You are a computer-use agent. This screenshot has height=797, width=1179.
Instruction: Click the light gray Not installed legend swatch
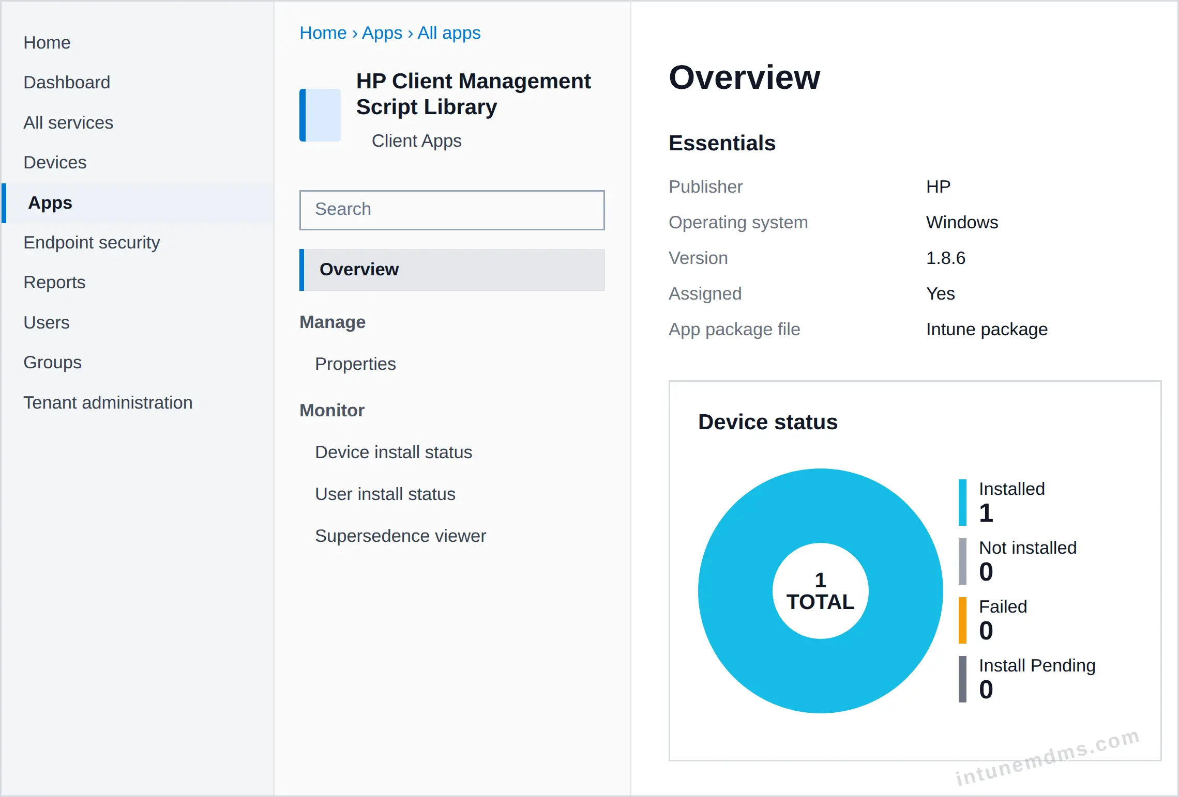[x=962, y=561]
